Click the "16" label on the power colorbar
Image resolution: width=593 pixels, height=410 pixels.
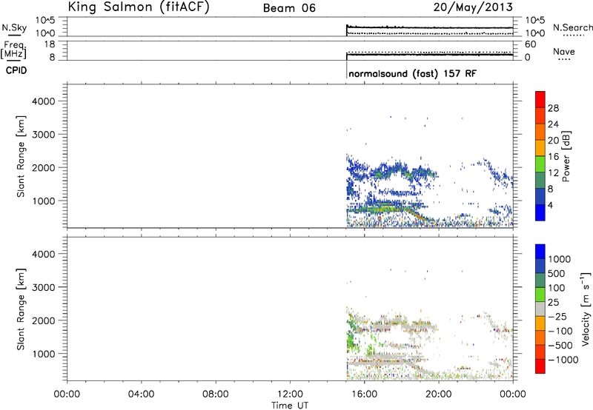click(x=553, y=157)
